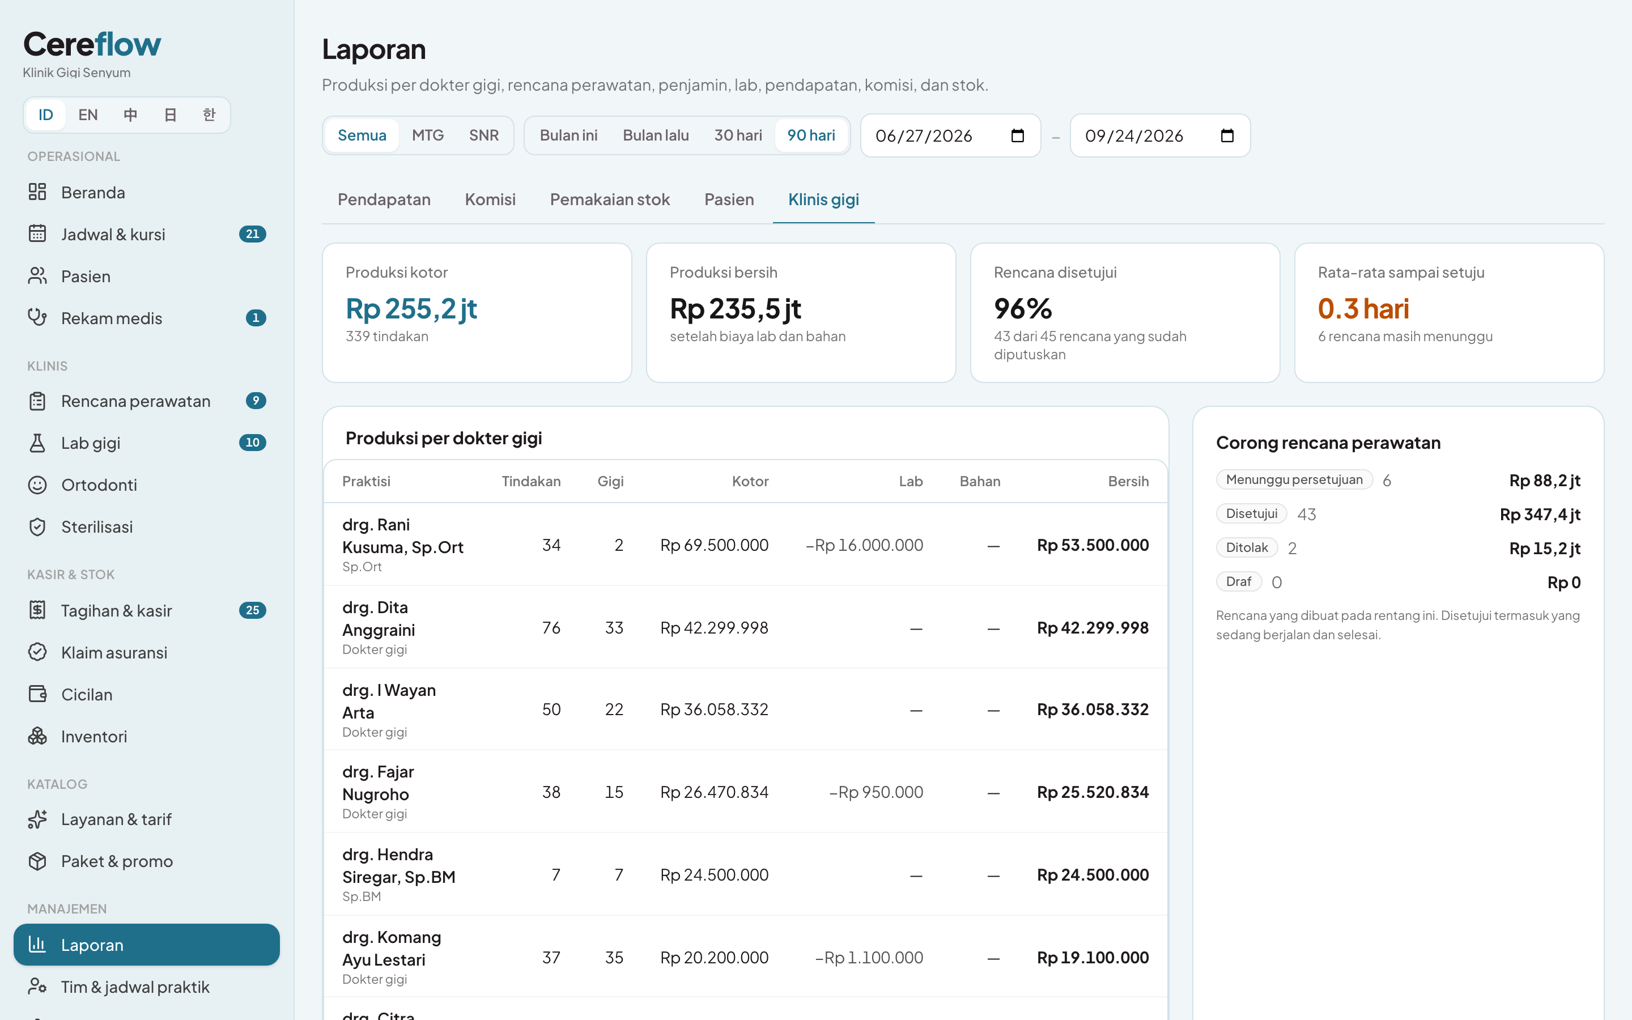The height and width of the screenshot is (1020, 1632).
Task: Click the 10 badge on Lab gigi
Action: 252,443
